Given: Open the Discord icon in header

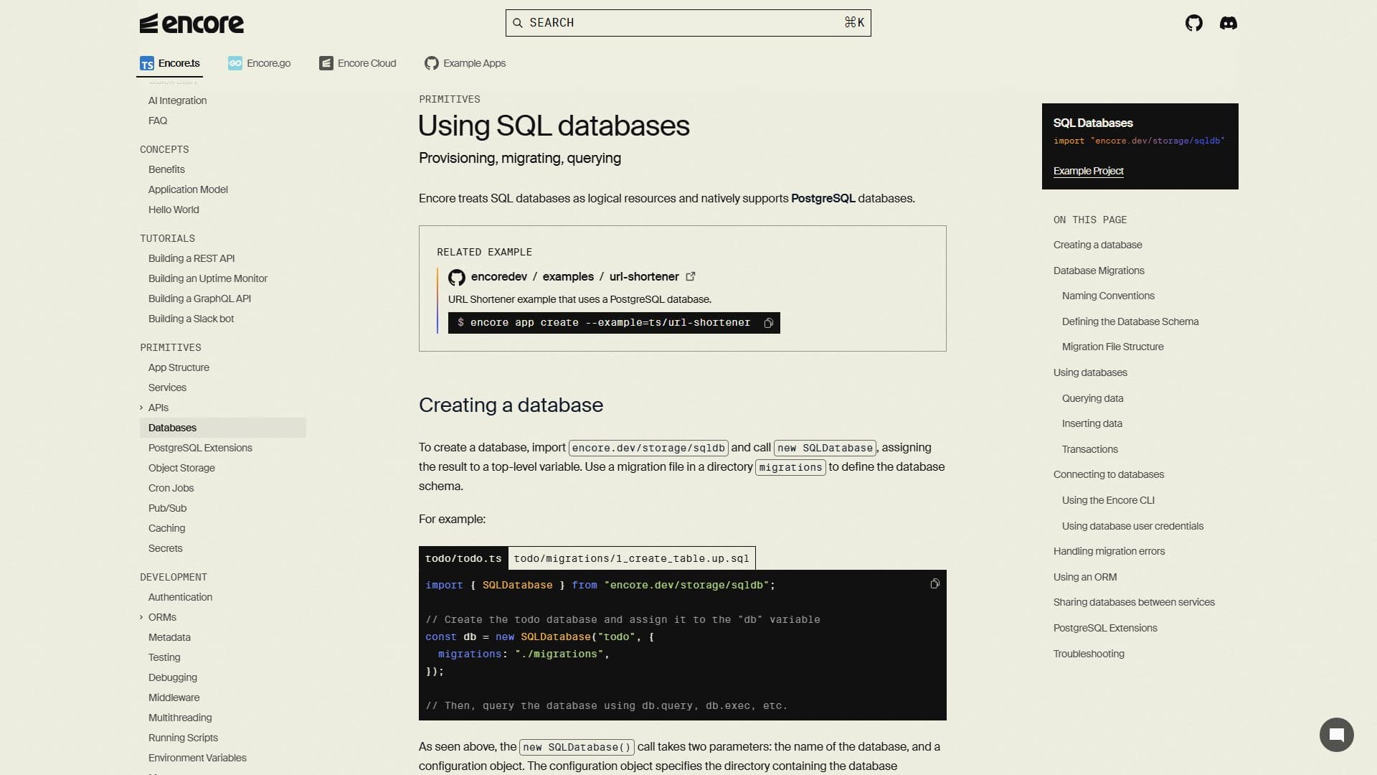Looking at the screenshot, I should [x=1228, y=23].
